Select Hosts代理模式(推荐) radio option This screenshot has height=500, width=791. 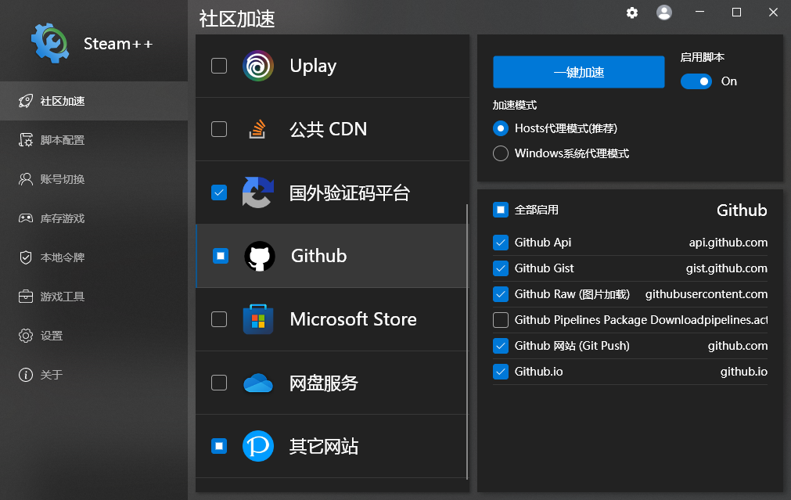[501, 128]
